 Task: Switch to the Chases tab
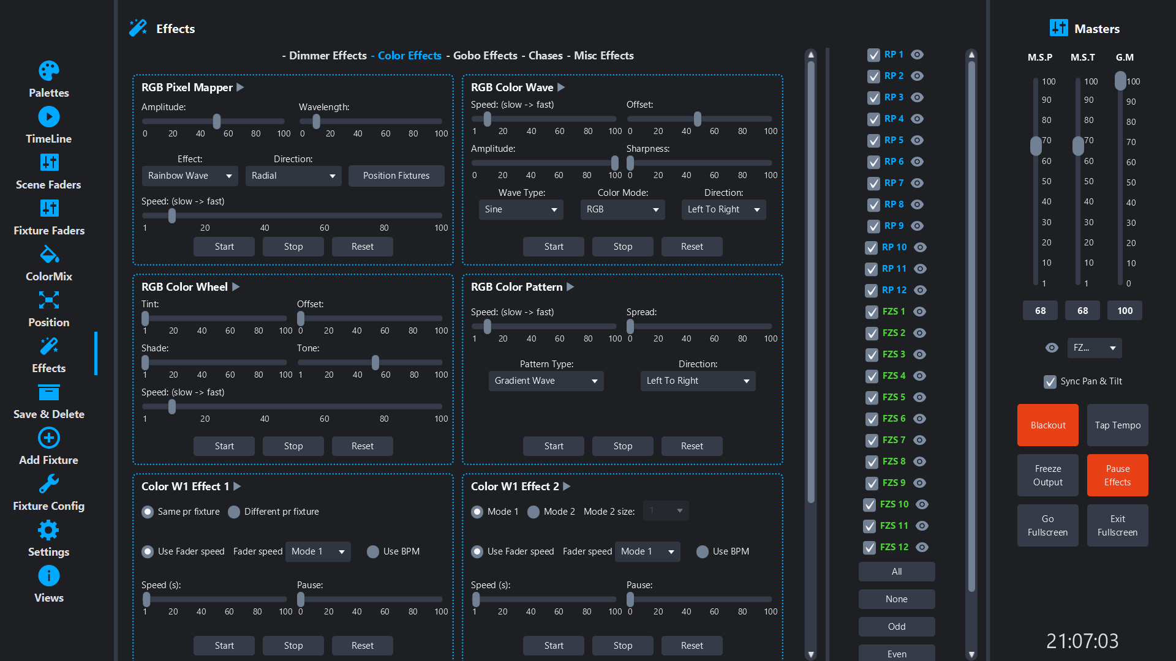[x=546, y=56]
